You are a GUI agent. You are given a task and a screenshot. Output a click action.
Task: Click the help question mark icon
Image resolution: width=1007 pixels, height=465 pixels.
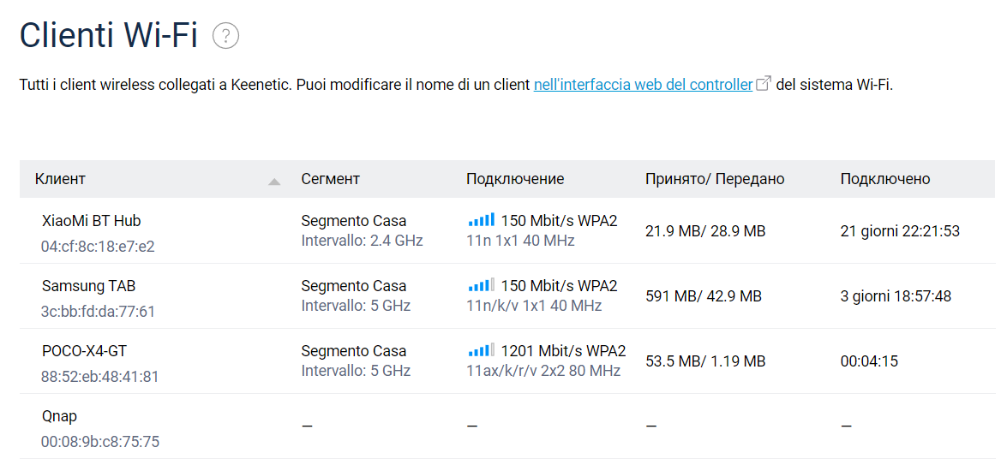click(x=225, y=36)
